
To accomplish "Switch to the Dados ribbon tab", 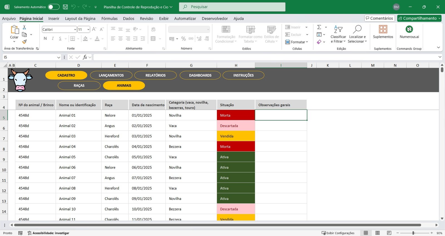I will click(x=128, y=19).
